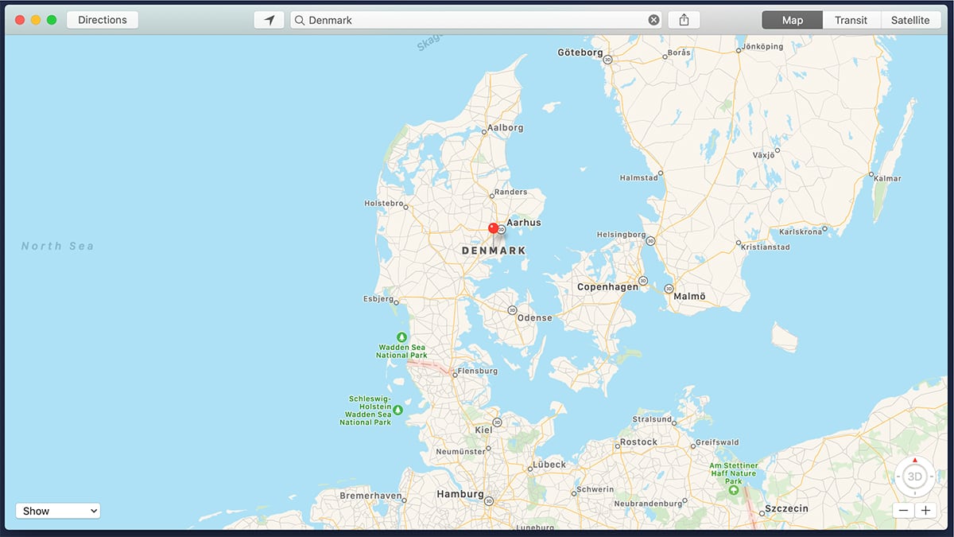Select the Greifswald city label
The image size is (954, 537).
(717, 442)
